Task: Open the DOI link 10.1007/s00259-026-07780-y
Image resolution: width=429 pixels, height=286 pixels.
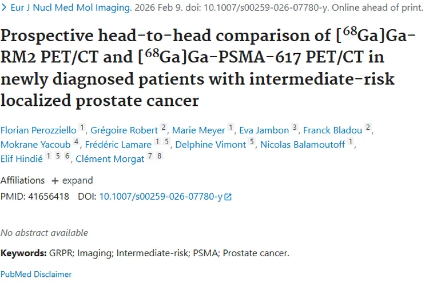Action: pos(161,196)
